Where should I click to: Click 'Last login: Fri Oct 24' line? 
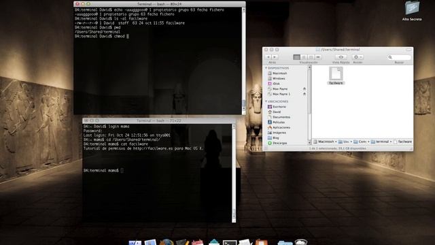(127, 135)
